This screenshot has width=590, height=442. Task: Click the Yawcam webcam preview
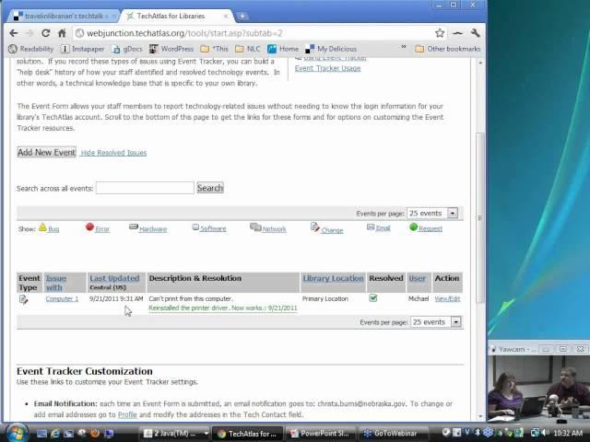point(538,388)
